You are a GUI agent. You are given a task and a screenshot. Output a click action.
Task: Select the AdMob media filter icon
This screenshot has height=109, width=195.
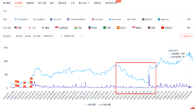point(127,19)
